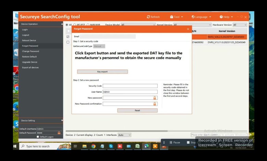This screenshot has height=161, width=267.
Task: Click the Default Password field
Action: pyautogui.click(x=49, y=133)
